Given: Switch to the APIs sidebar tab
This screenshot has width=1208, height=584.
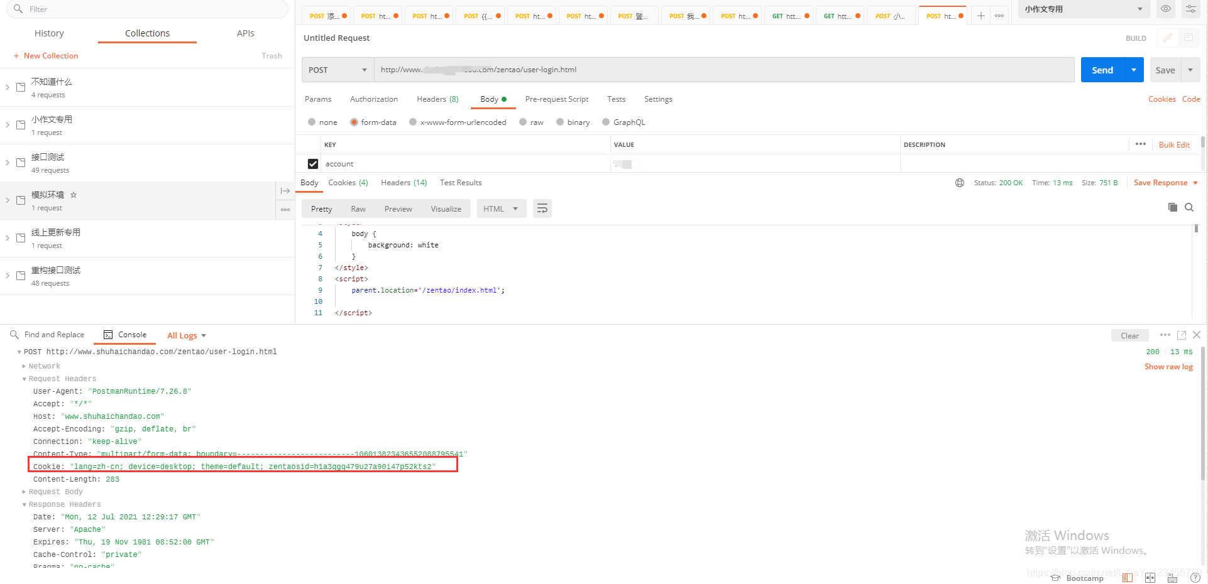Looking at the screenshot, I should point(246,33).
